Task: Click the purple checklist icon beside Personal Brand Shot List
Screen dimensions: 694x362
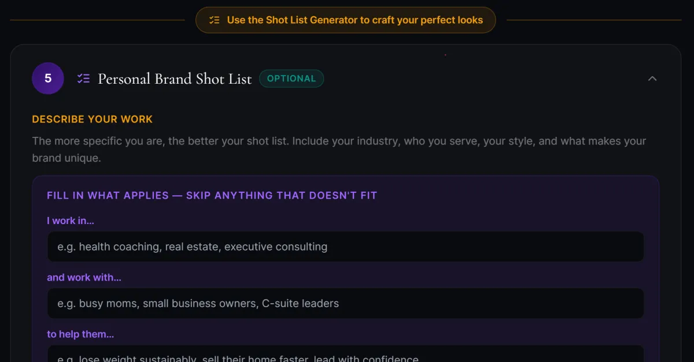Action: [83, 79]
